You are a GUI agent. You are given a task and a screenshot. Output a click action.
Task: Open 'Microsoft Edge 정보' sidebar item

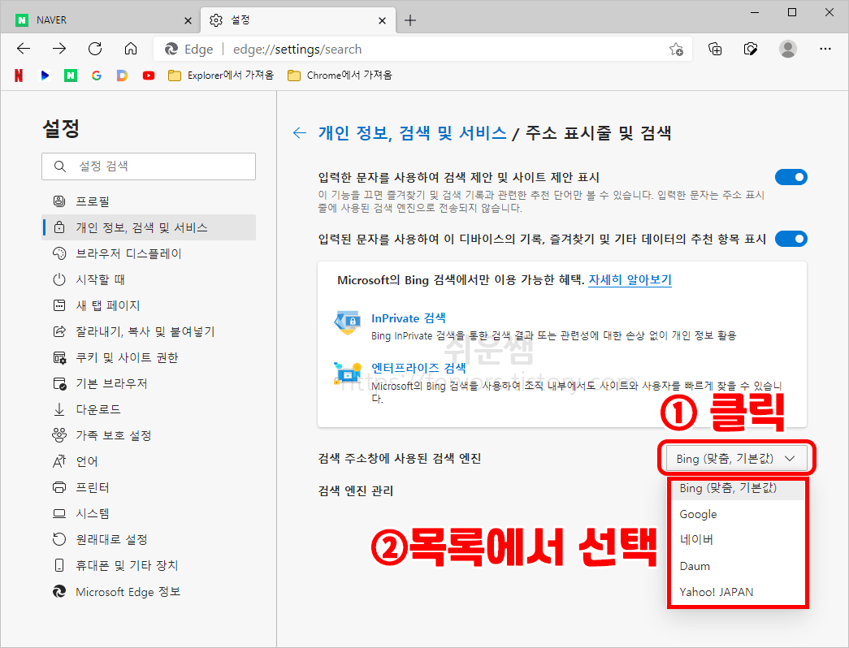(x=149, y=592)
